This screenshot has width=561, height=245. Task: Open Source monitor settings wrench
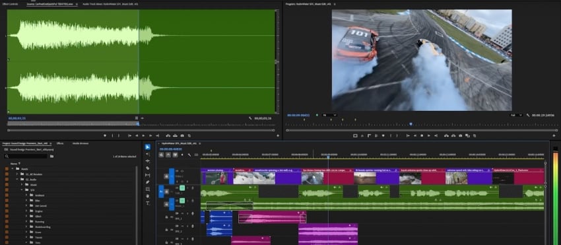(250, 118)
